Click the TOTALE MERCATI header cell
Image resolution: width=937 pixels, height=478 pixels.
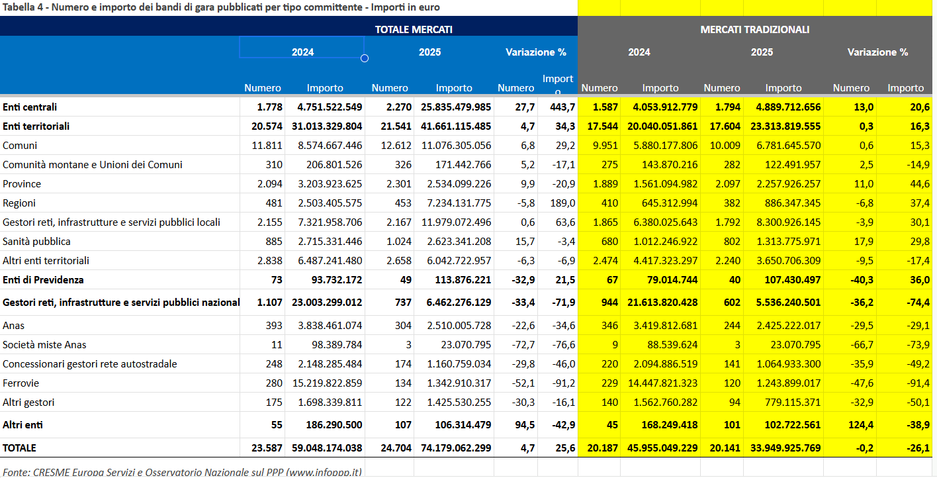414,30
